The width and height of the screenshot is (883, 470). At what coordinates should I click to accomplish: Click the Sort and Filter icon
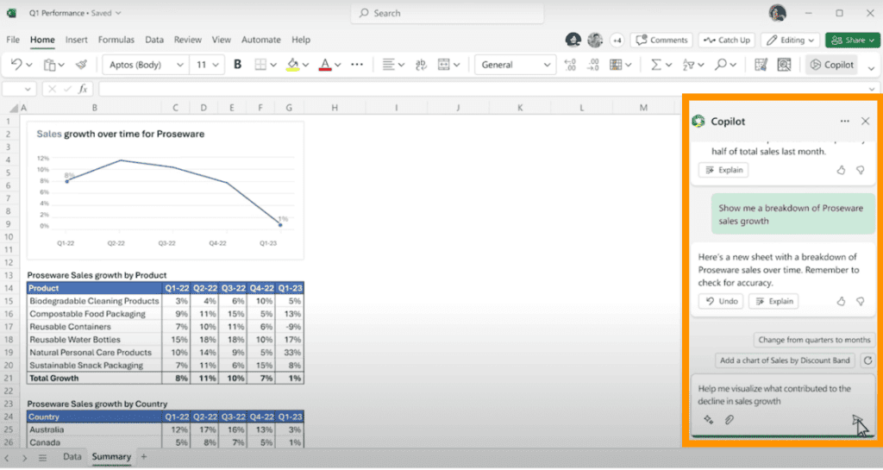688,65
